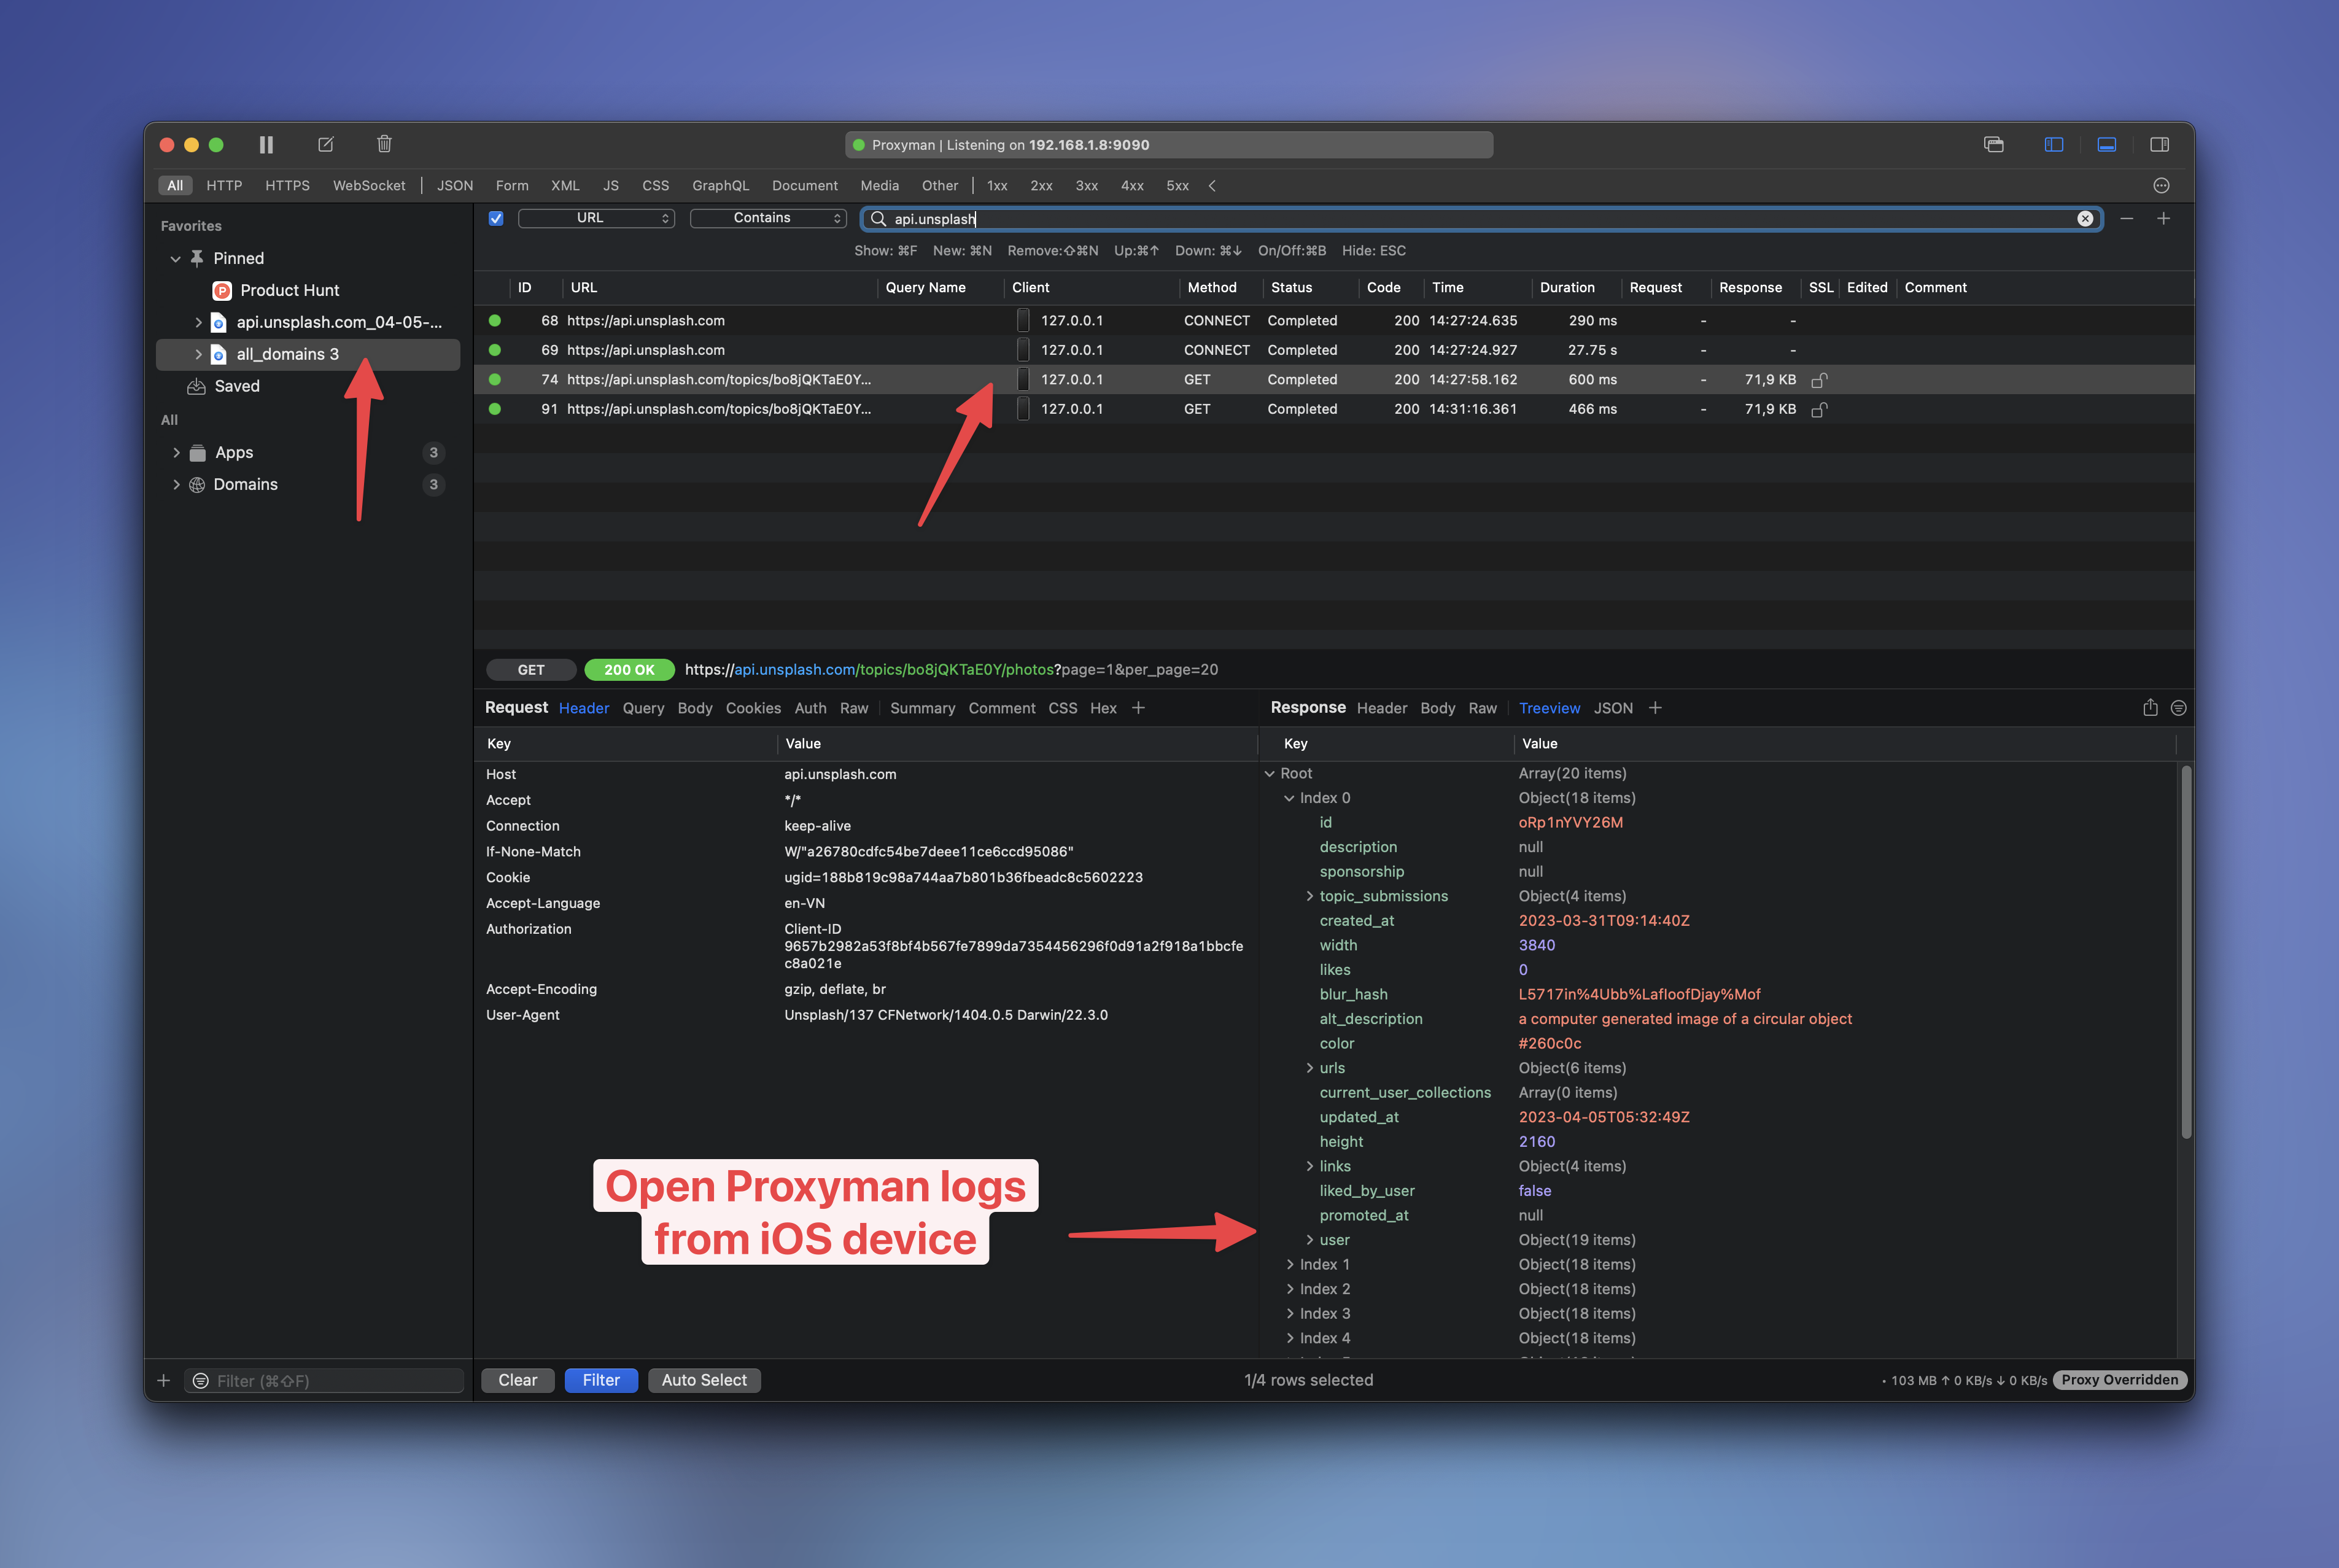Add a new filter row with plus icon

pyautogui.click(x=2163, y=218)
